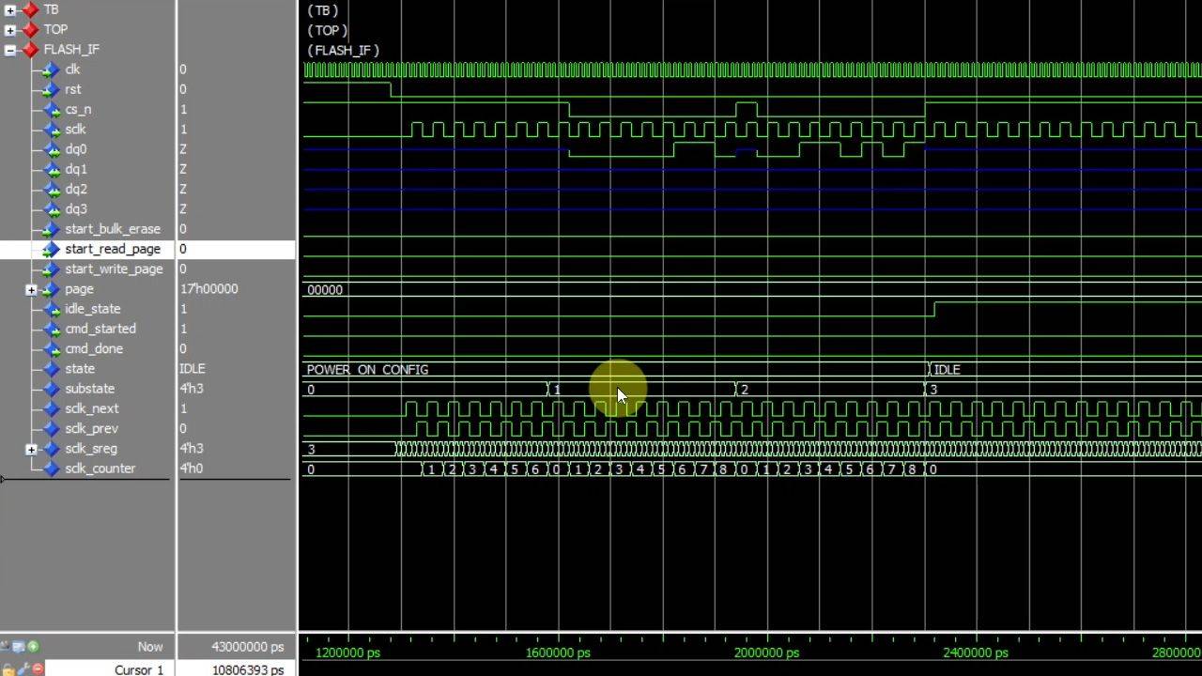Click the red diamond icon beside TB
Image resolution: width=1202 pixels, height=676 pixels.
pyautogui.click(x=30, y=9)
